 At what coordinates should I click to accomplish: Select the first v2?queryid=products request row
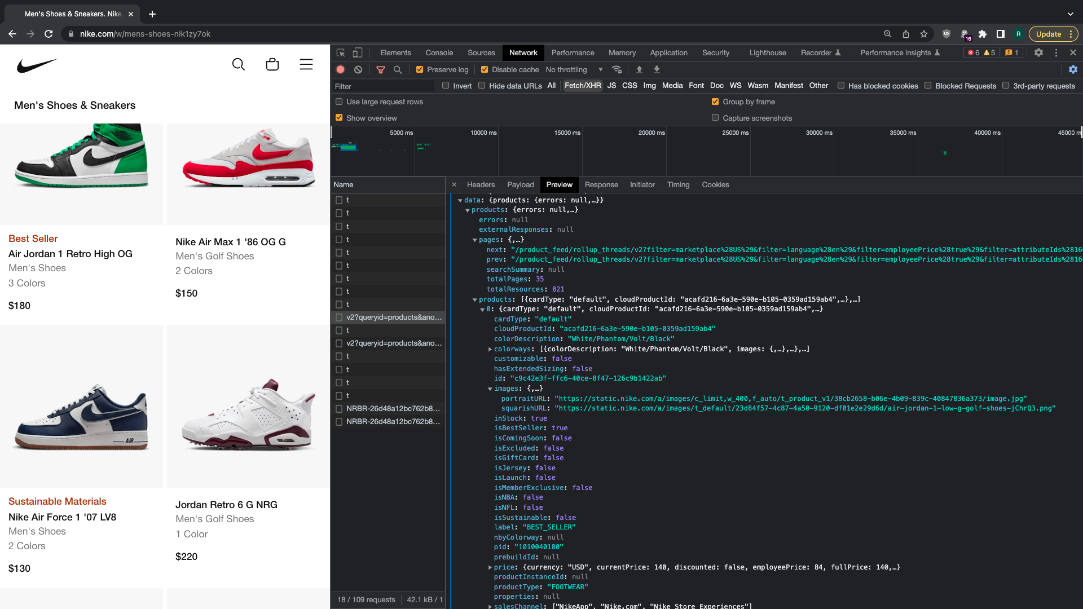tap(388, 317)
